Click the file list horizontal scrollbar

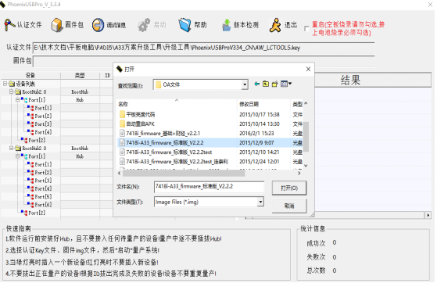pyautogui.click(x=210, y=173)
